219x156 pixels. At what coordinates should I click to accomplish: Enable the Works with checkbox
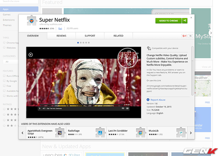point(4,96)
